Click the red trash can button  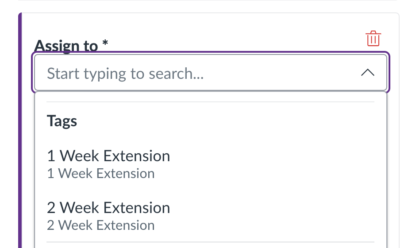tap(373, 39)
